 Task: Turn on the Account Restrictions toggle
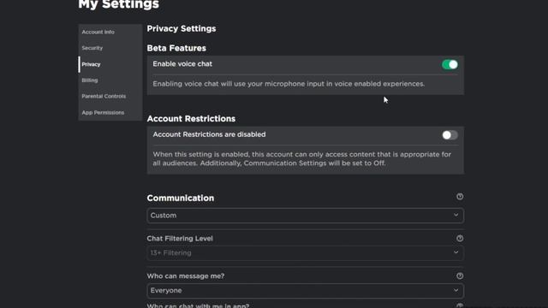(x=450, y=135)
